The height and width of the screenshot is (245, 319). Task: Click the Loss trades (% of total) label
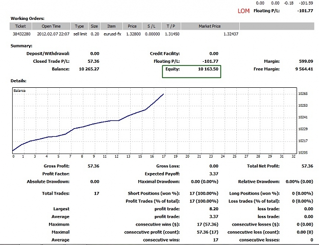(x=254, y=201)
